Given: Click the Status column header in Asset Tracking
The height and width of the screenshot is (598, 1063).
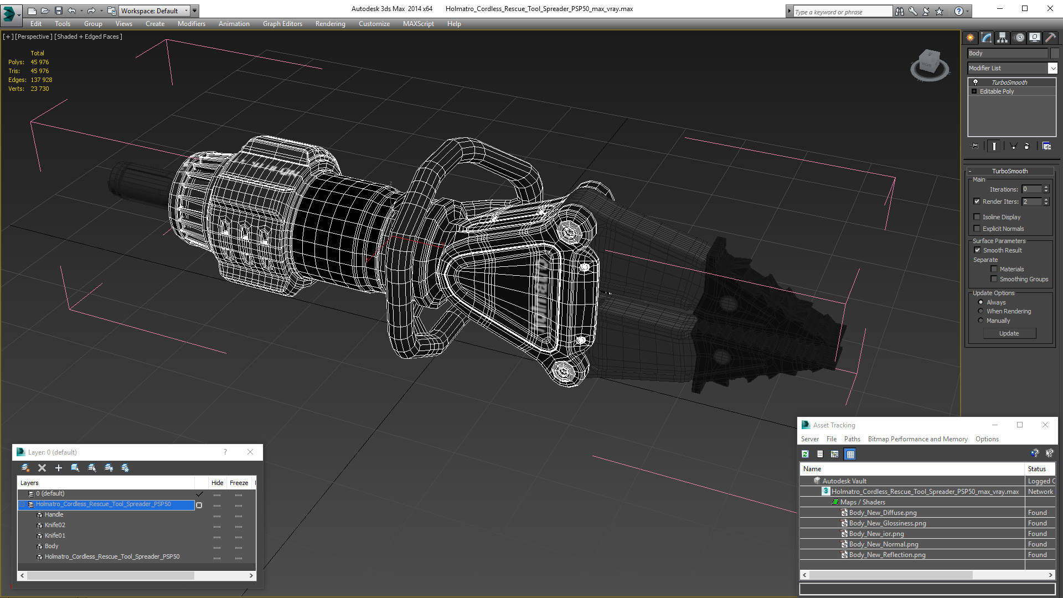Looking at the screenshot, I should pyautogui.click(x=1040, y=469).
